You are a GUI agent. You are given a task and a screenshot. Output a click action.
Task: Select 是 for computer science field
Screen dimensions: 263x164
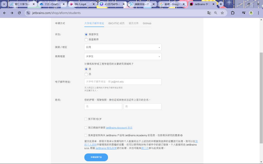[86, 69]
